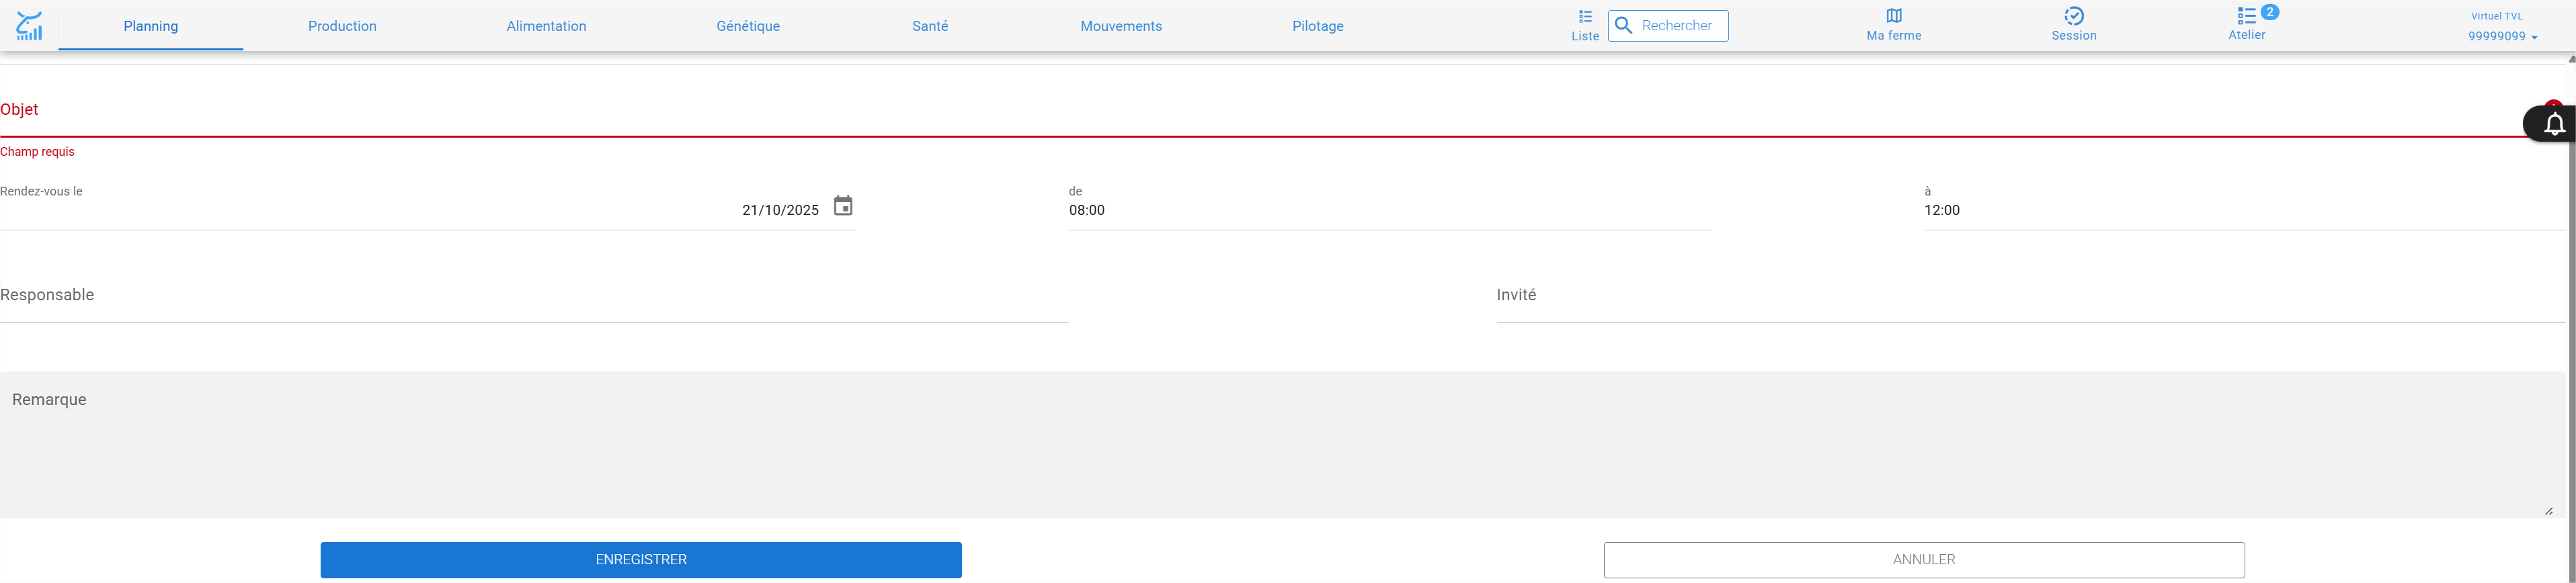Screen dimensions: 2576x583
Task: Click the search magnifier icon
Action: click(x=1624, y=26)
